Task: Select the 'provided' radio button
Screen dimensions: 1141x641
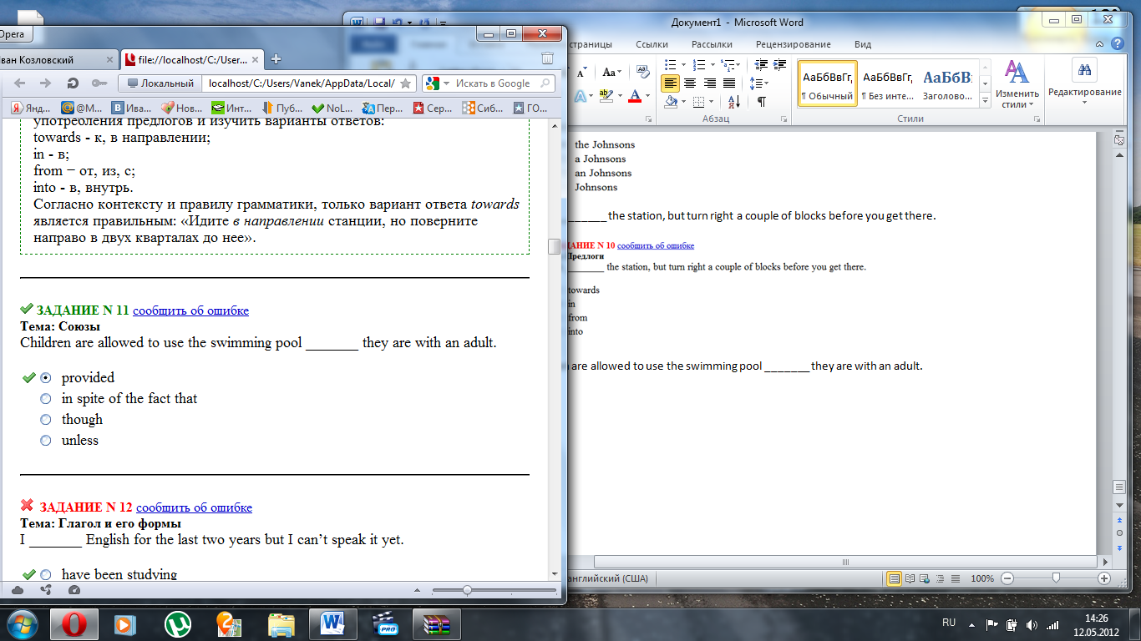Action: point(46,378)
